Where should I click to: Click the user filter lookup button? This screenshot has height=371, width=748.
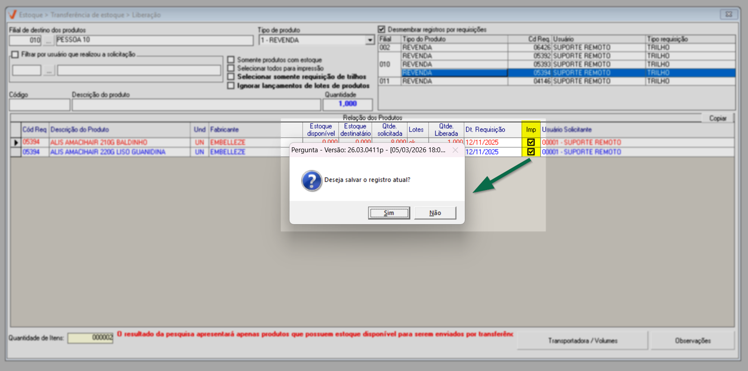click(x=49, y=71)
